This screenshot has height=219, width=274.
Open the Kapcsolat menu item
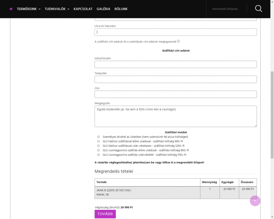[83, 9]
